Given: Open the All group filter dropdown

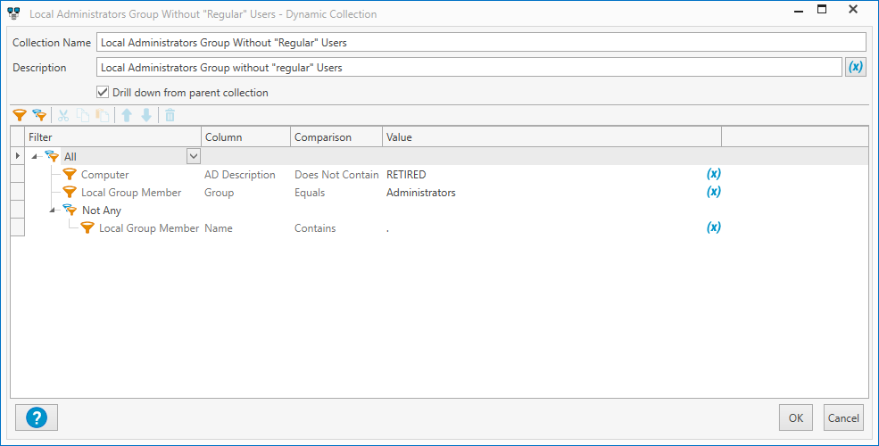Looking at the screenshot, I should coord(193,156).
